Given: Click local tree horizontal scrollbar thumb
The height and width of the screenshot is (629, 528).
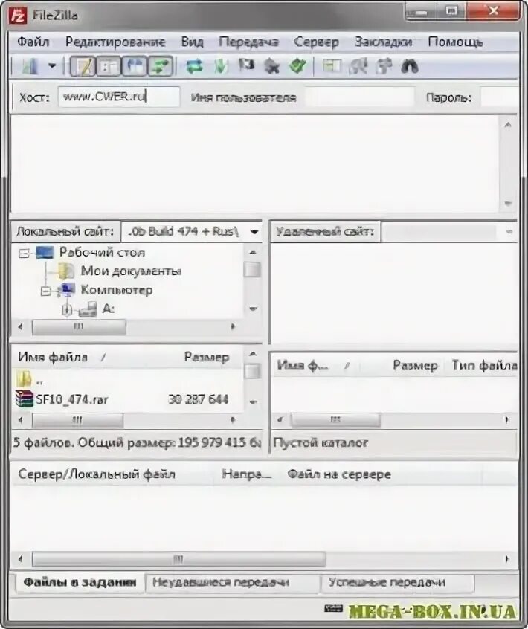Looking at the screenshot, I should [x=79, y=327].
